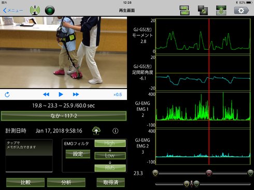Image resolution: width=254 pixels, height=190 pixels.
Task: Open EMG filter 設定 button
Action: click(78, 154)
